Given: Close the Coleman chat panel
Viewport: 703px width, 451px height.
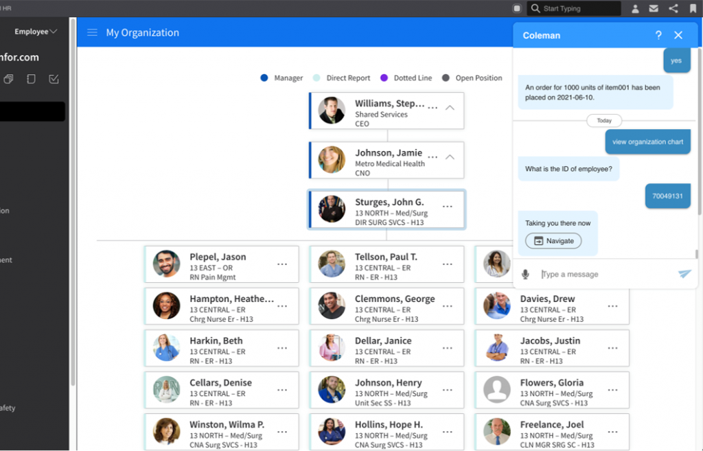Looking at the screenshot, I should (678, 36).
